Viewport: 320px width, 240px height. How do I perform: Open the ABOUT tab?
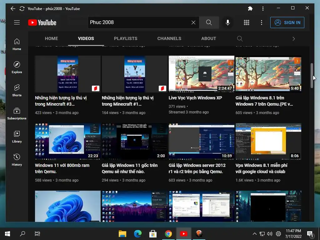coord(208,38)
